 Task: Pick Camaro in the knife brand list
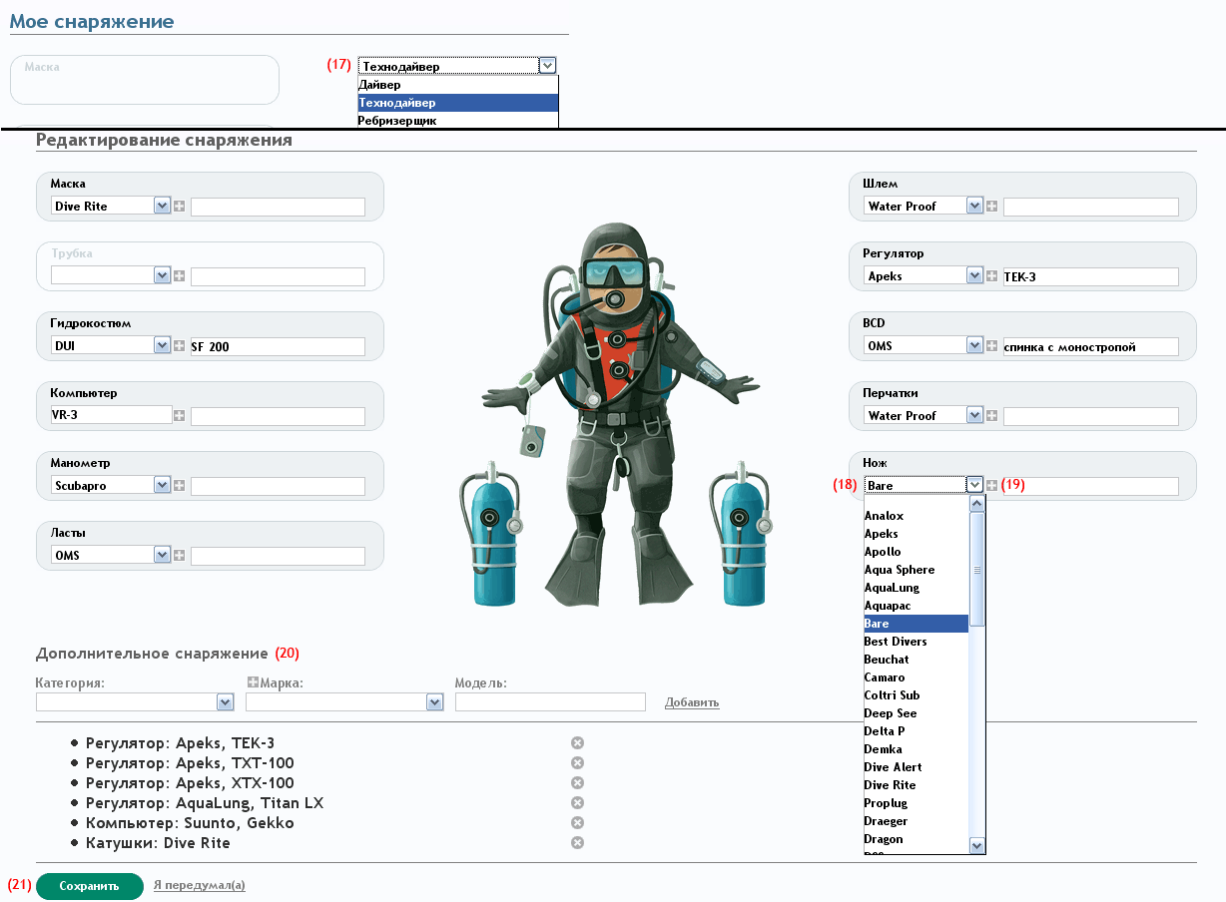click(x=916, y=677)
